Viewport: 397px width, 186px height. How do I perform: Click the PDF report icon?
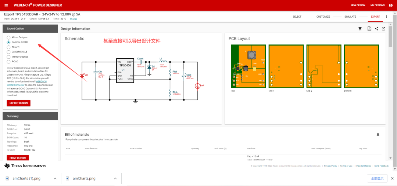pos(369,29)
